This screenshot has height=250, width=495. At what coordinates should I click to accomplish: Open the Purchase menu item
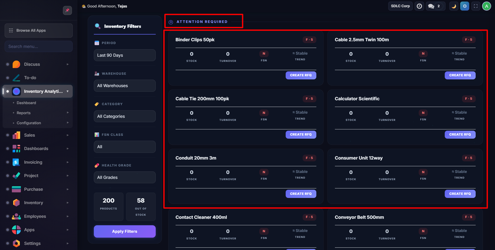coord(34,189)
